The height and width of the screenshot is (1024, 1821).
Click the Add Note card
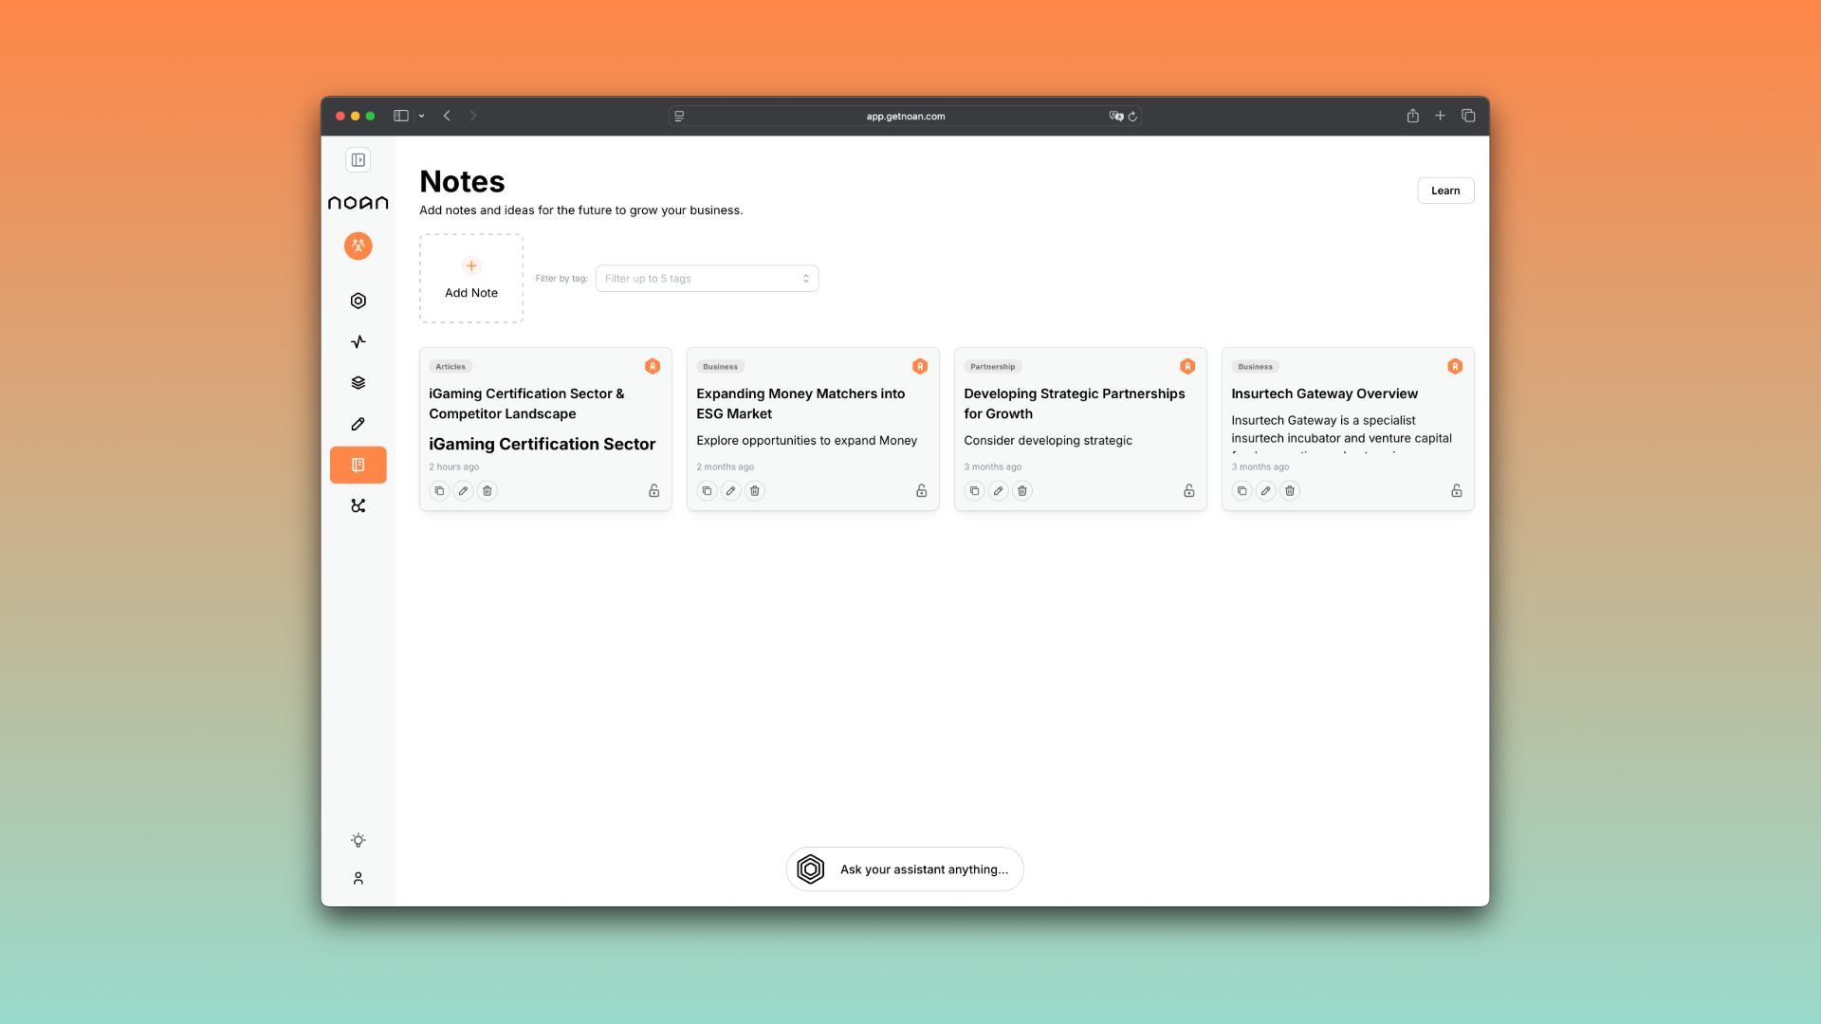coord(471,279)
